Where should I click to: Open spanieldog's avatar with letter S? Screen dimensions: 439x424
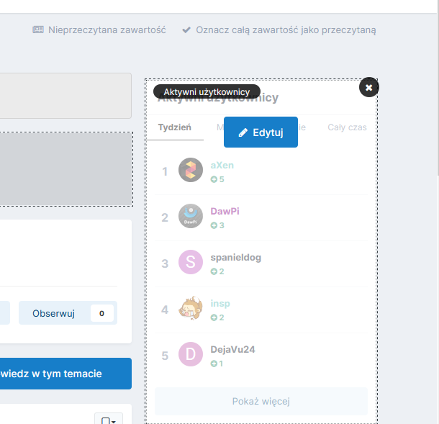[x=191, y=263]
